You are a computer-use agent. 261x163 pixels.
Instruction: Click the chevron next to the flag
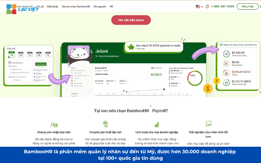click(202, 7)
